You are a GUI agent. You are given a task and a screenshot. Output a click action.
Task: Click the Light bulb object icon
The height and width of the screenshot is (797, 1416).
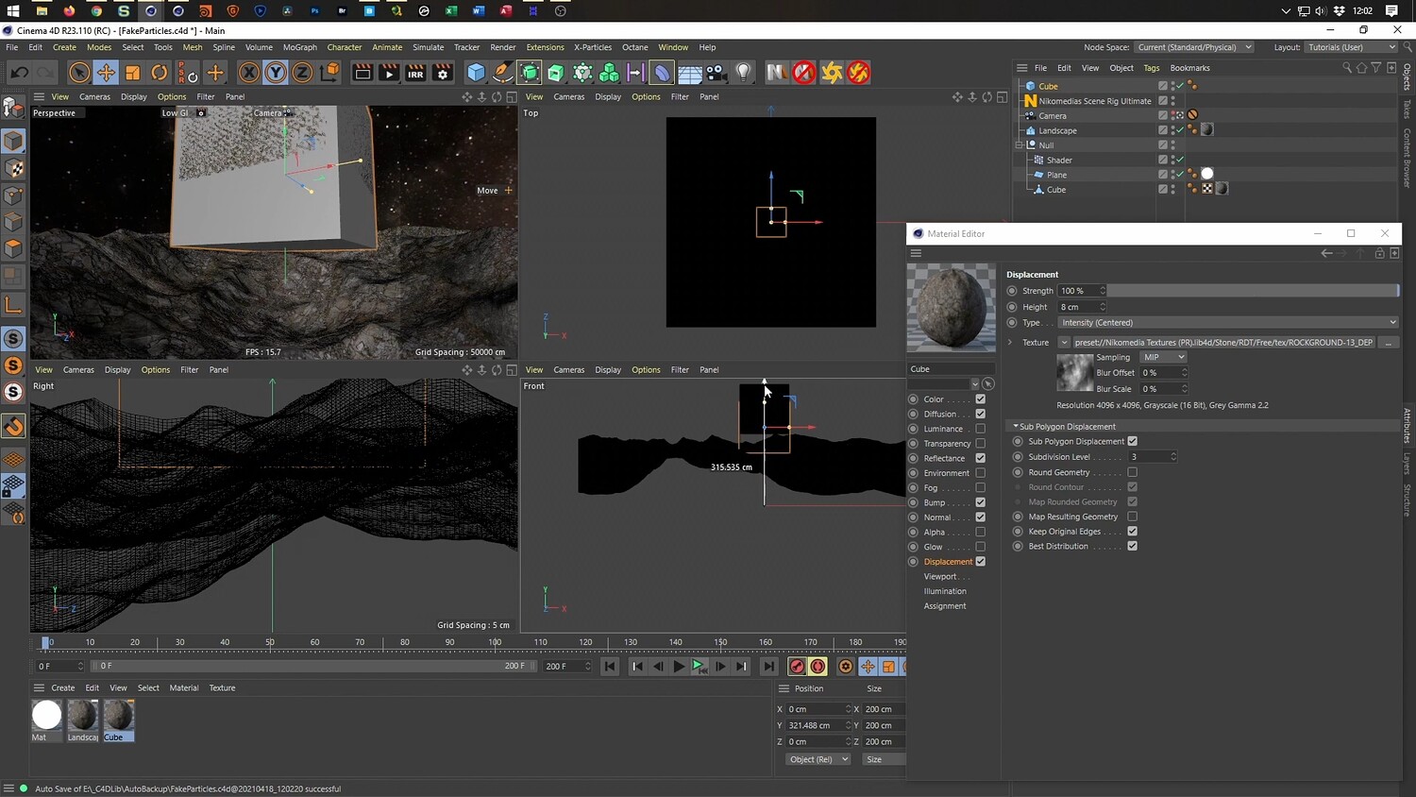point(744,73)
